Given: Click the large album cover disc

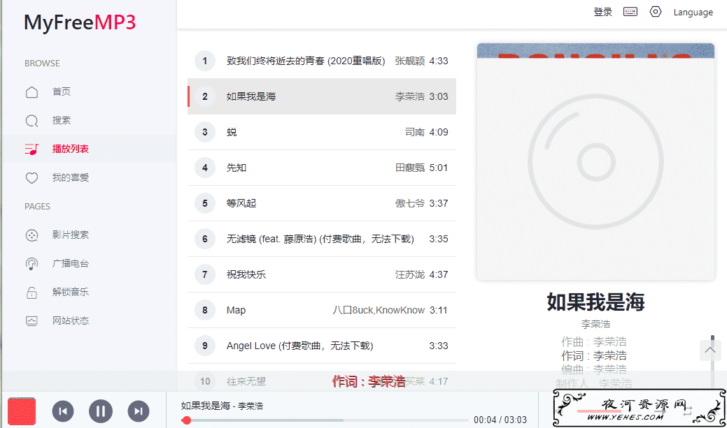Looking at the screenshot, I should (595, 161).
